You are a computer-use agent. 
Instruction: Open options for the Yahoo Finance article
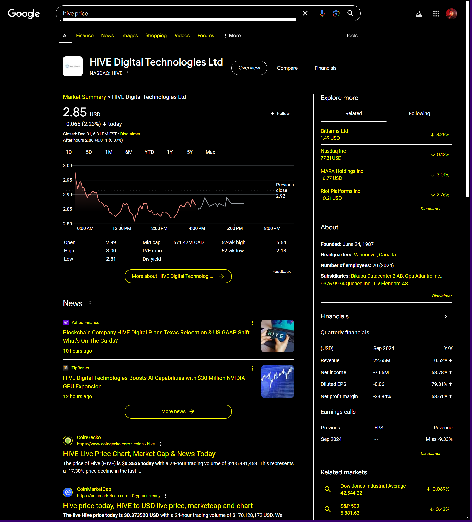(x=252, y=323)
